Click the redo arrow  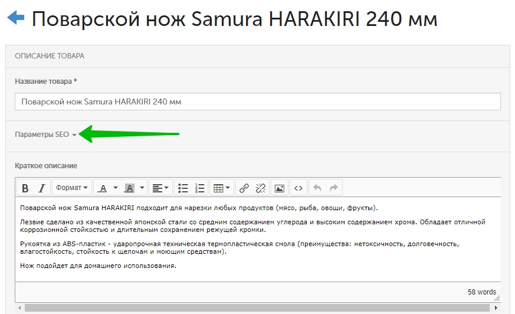point(334,188)
